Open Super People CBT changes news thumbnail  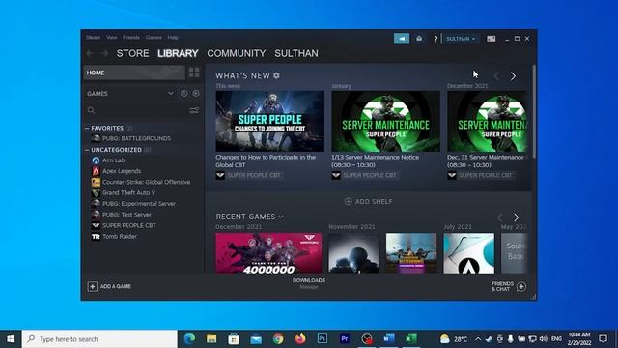(270, 121)
